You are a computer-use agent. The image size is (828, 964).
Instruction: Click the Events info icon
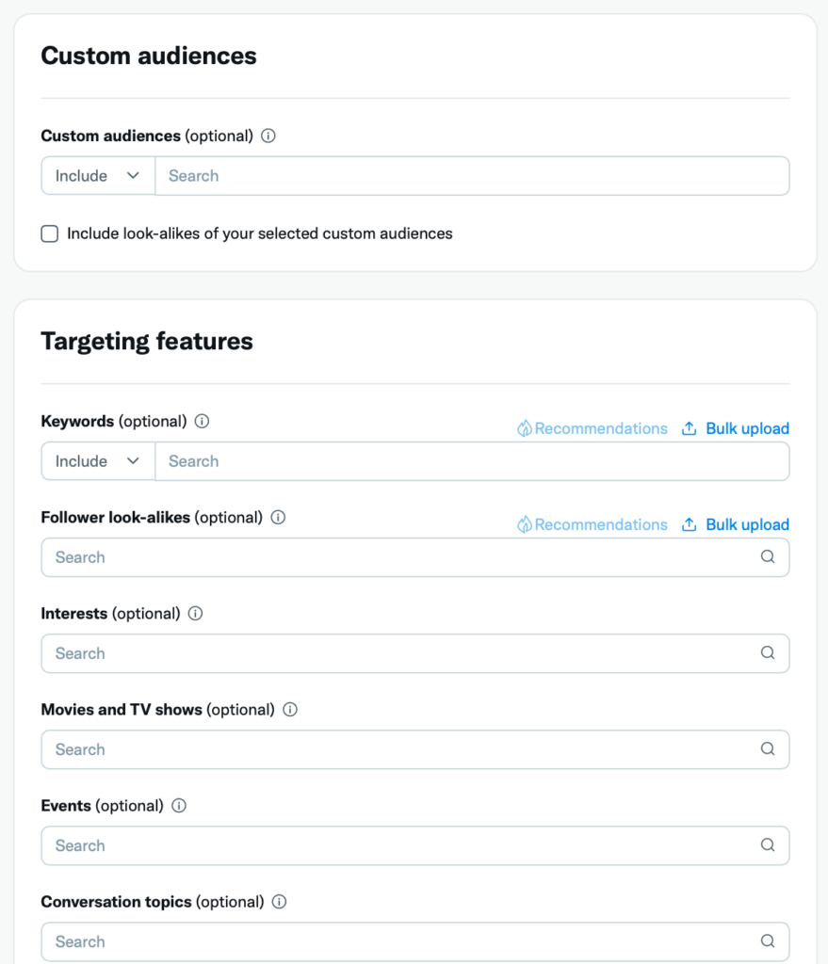179,805
